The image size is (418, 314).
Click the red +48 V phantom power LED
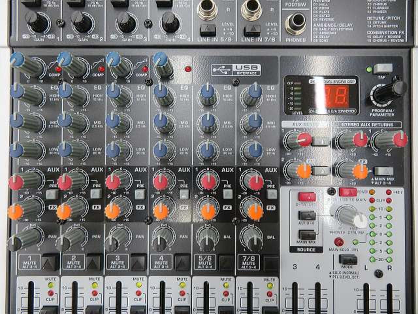coord(389,192)
